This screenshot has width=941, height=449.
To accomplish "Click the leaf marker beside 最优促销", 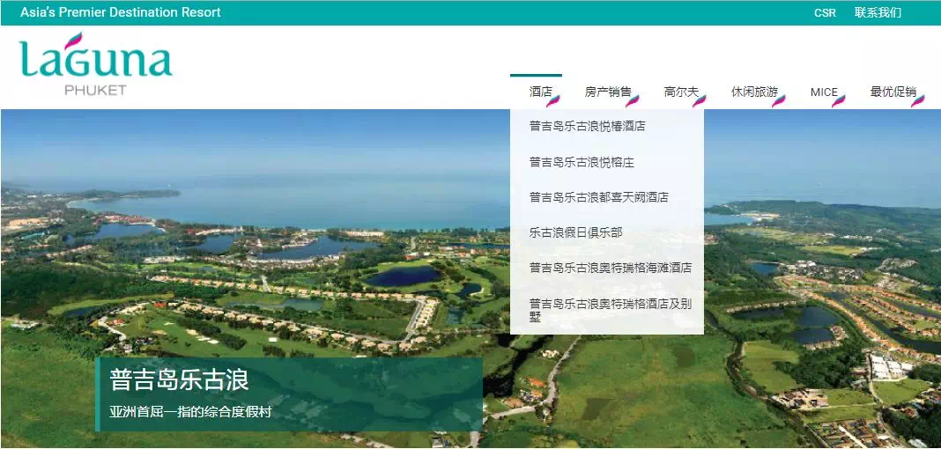I will point(917,101).
